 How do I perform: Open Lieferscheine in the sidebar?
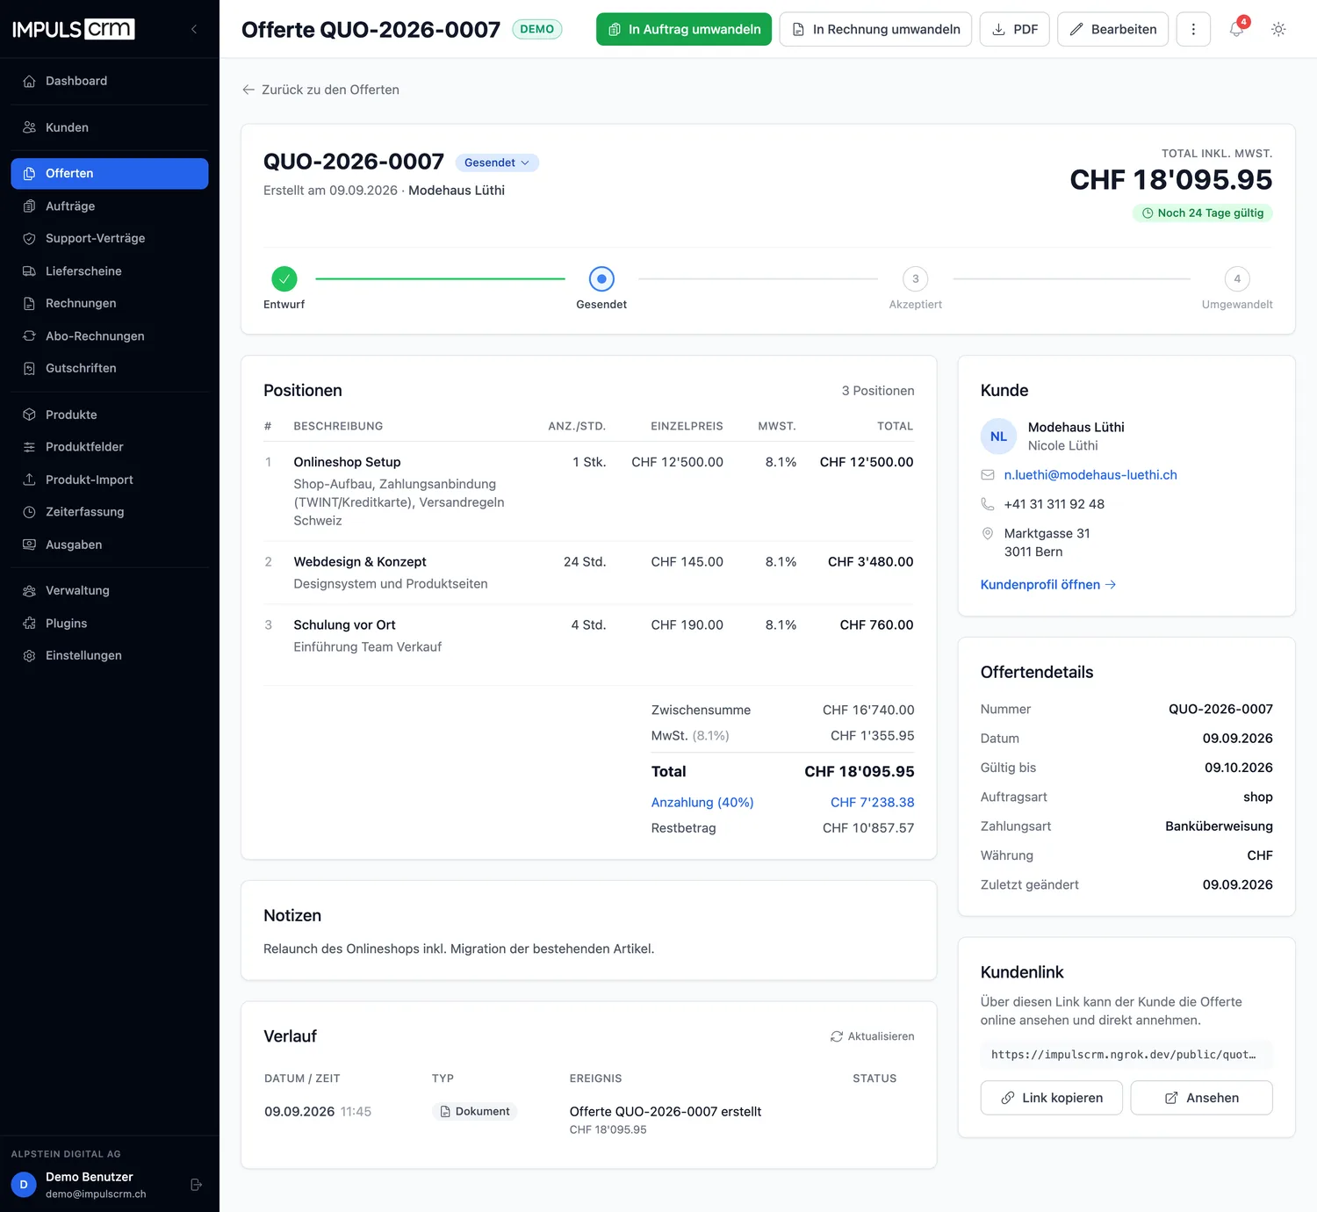click(110, 271)
